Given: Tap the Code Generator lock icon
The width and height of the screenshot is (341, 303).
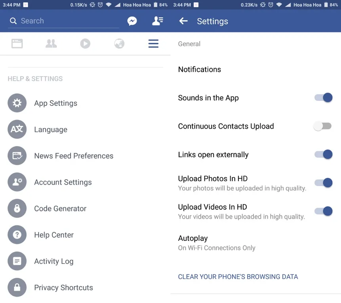Looking at the screenshot, I should [17, 208].
